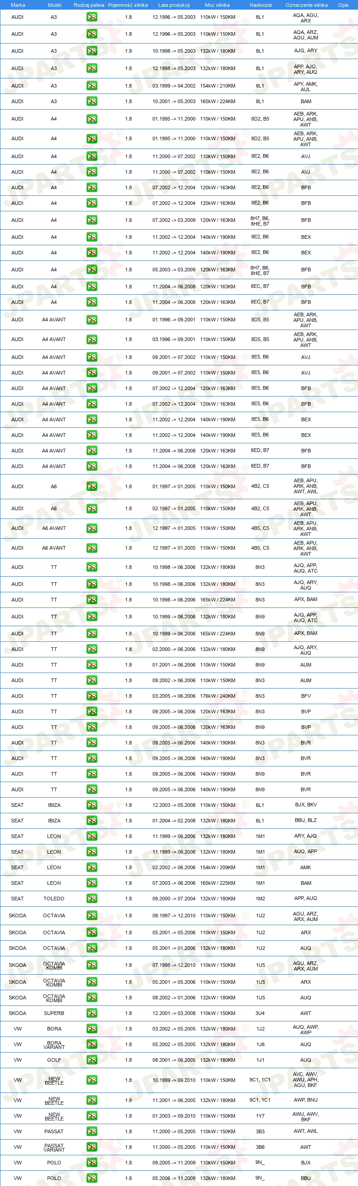Click the fuel icon in the VW Golf row

(x=92, y=1060)
